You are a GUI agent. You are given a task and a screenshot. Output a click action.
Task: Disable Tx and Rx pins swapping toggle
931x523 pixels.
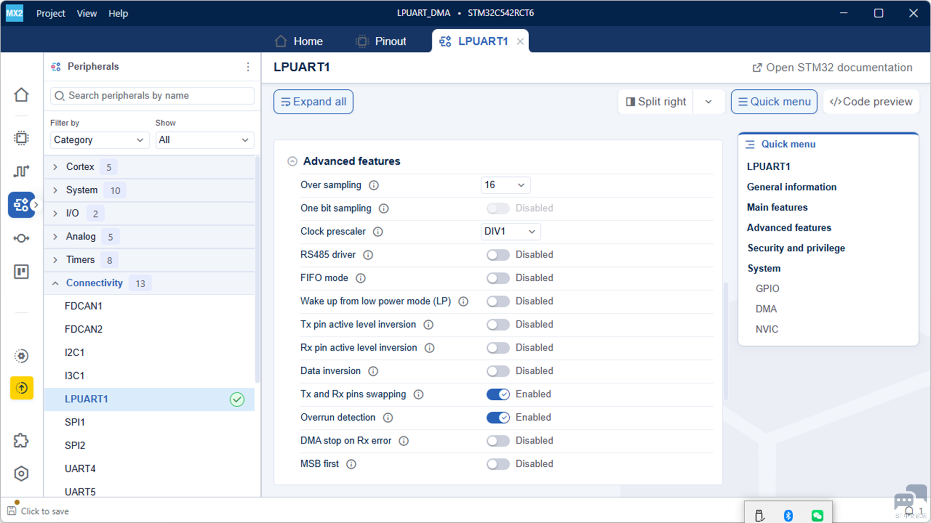[x=498, y=394]
